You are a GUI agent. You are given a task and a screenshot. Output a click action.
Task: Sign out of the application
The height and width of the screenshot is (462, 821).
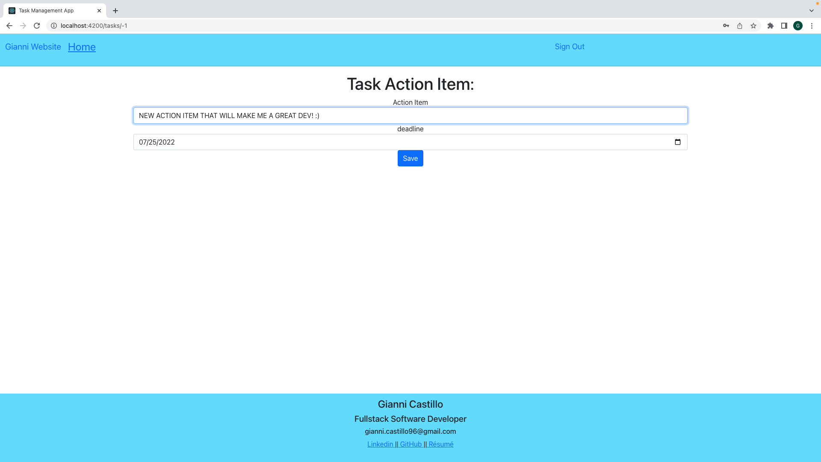point(569,46)
